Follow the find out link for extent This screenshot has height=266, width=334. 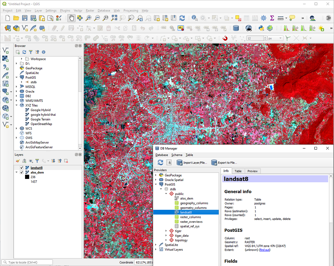265,250
